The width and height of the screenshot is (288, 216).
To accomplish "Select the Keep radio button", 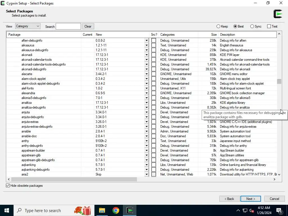I will [218, 26].
